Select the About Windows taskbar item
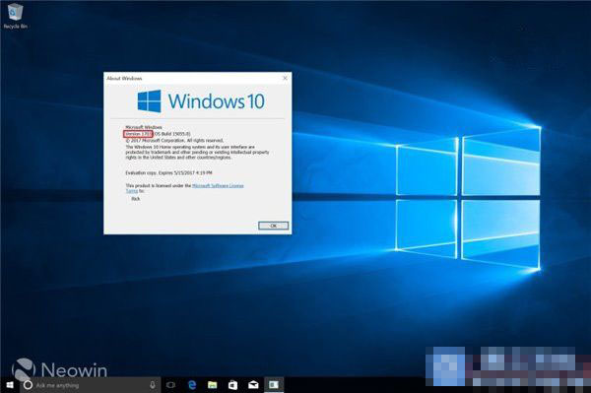The image size is (591, 393). tap(274, 385)
